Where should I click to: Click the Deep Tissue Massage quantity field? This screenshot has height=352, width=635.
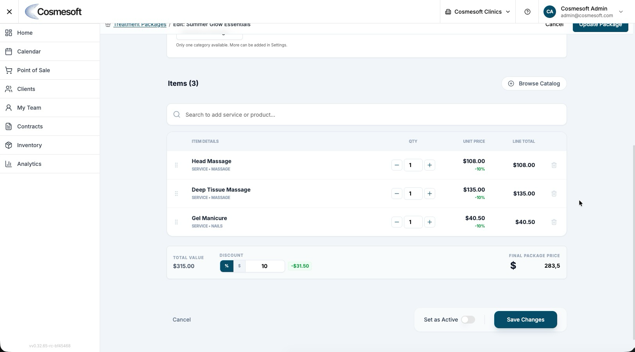tap(413, 194)
